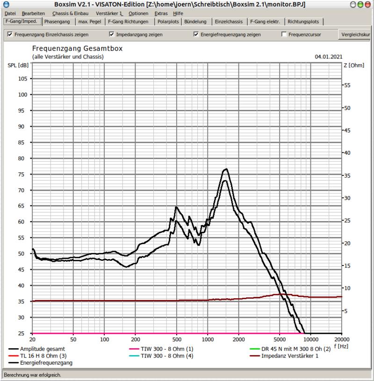Switch to the Phasengang tab
The height and width of the screenshot is (381, 374).
point(58,22)
